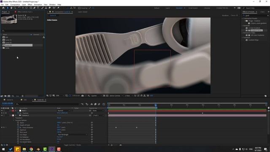Screen dimensions: 270x152
Task: Select the Brush tool
Action: (x=42, y=8)
